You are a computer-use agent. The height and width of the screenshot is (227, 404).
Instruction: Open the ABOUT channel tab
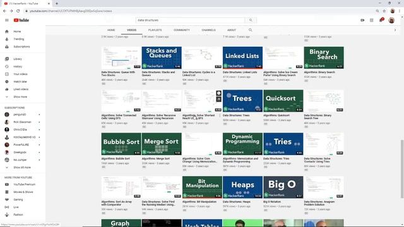pos(232,30)
